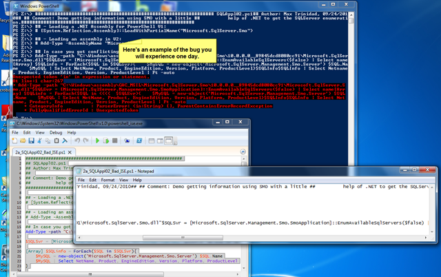Click Notepad horizontal scrollbar right arrow

[426, 238]
